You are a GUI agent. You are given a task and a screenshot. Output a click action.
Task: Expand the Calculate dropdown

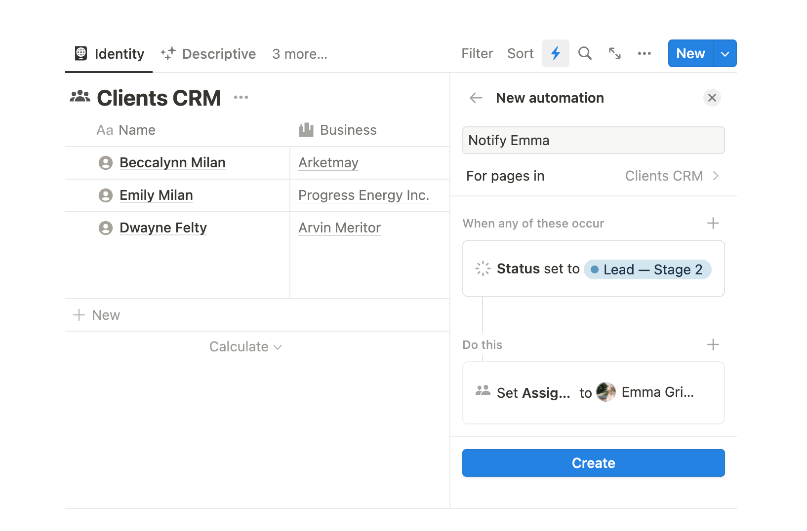[x=245, y=346]
